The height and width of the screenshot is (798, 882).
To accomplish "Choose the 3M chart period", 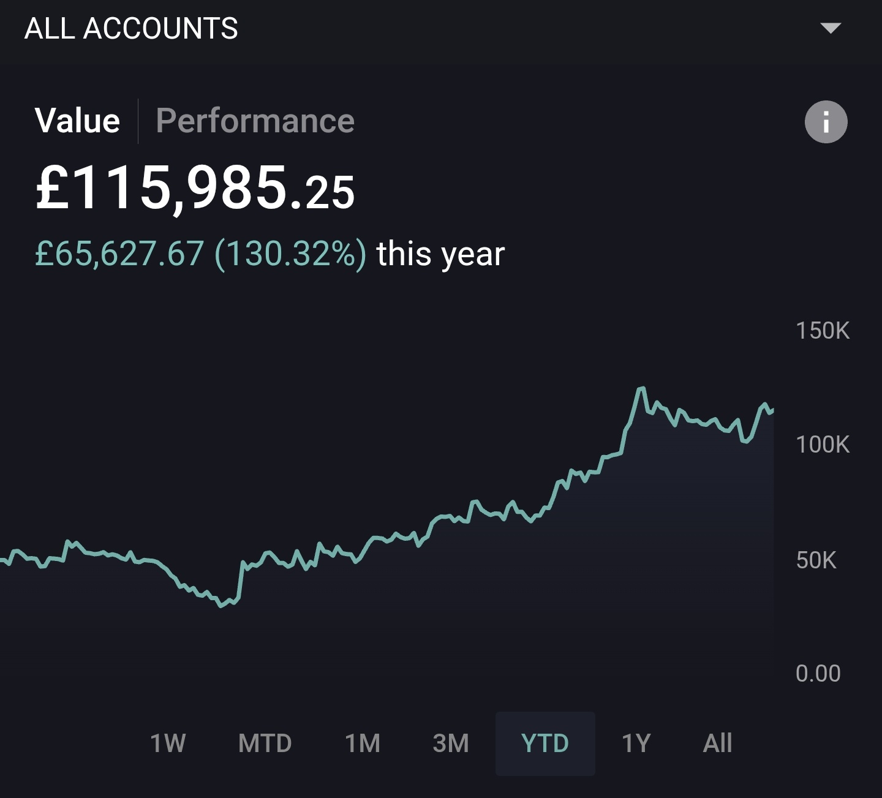I will pos(451,743).
